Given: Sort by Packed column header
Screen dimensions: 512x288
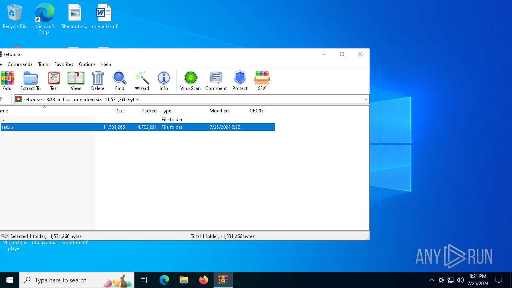Looking at the screenshot, I should [143, 111].
